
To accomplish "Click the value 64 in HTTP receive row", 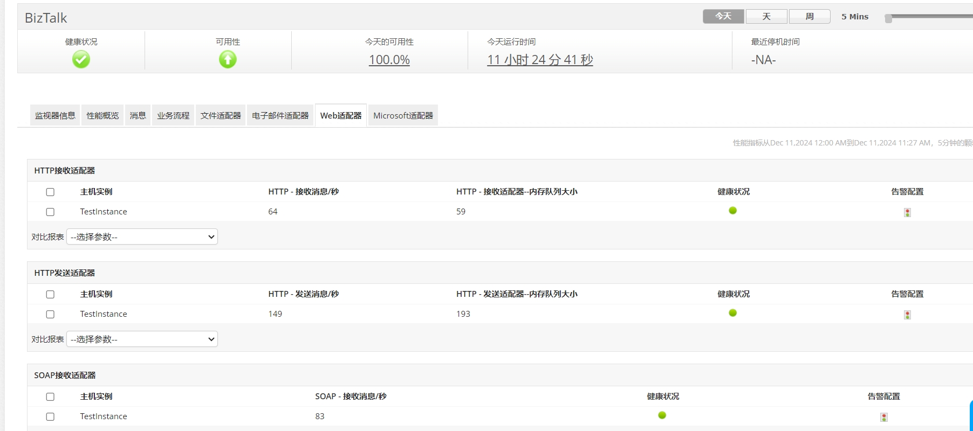I will 273,212.
